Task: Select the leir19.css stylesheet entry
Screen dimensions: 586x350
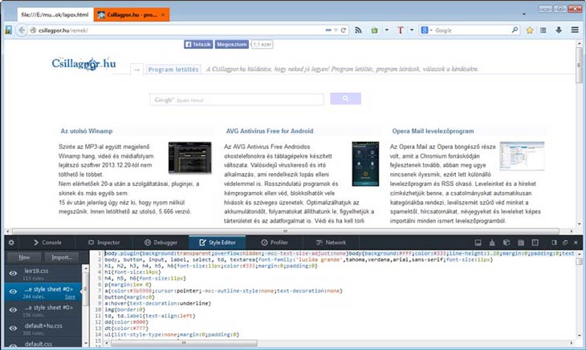Action: (x=43, y=274)
